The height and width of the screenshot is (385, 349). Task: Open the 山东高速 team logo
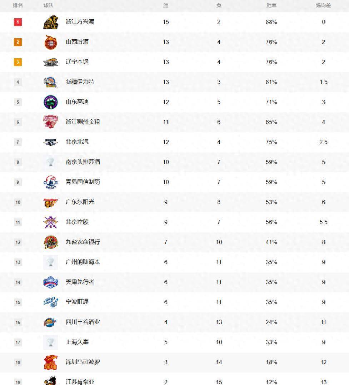51,102
